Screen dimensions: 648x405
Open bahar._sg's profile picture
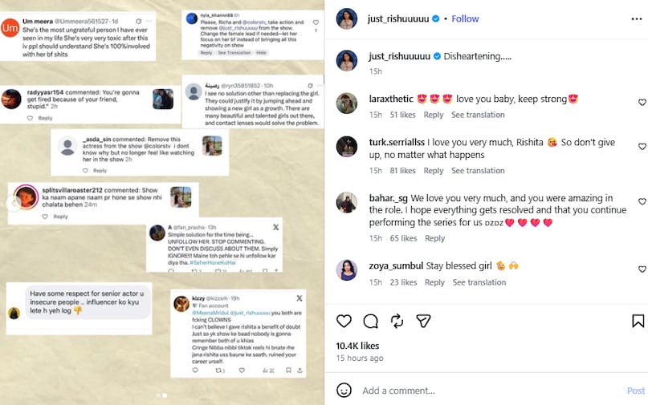click(347, 202)
